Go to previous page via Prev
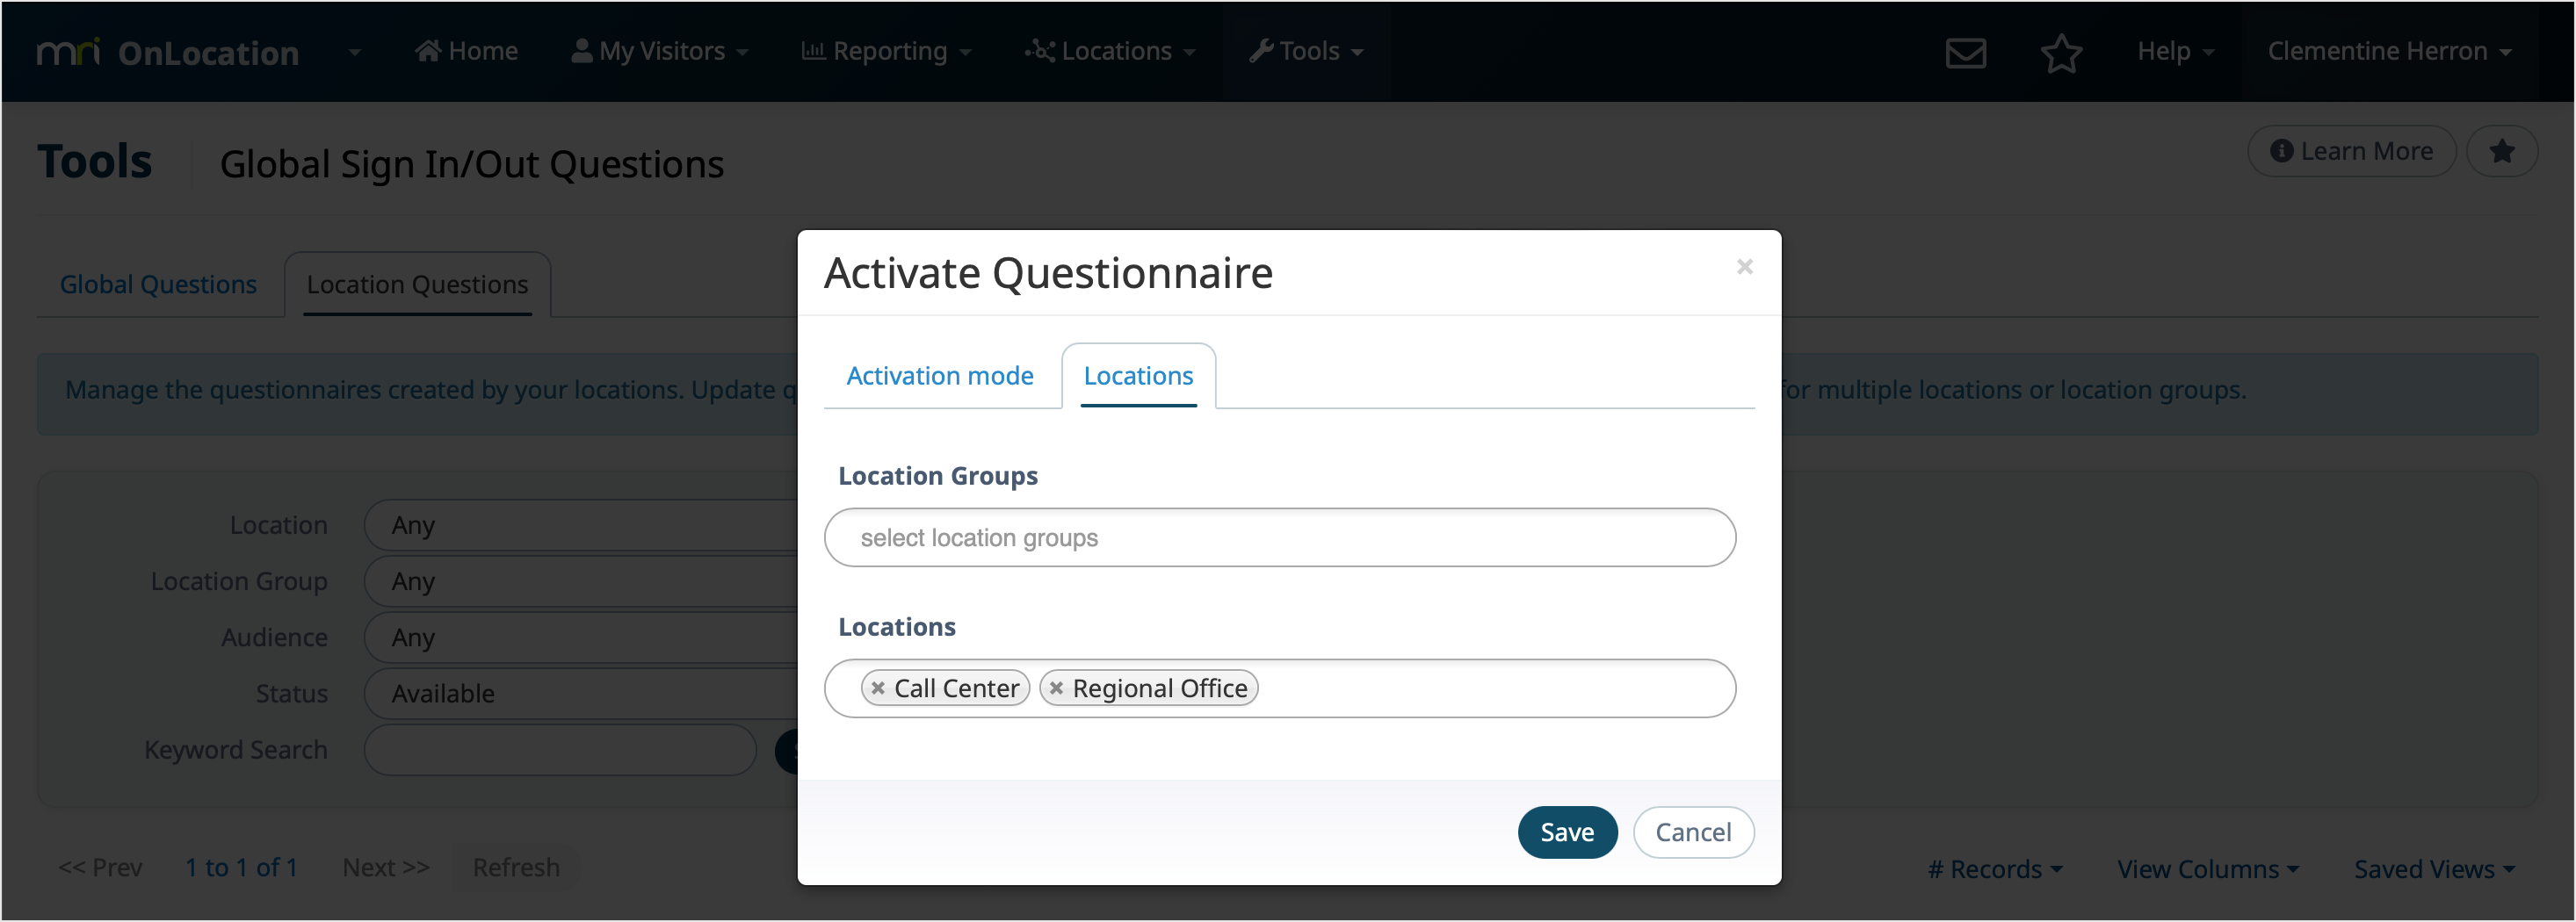The width and height of the screenshot is (2576, 922). click(x=100, y=867)
